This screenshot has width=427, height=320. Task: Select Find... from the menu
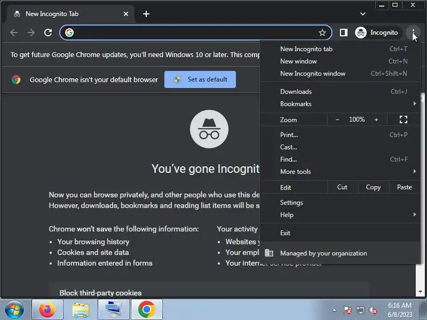click(340, 159)
